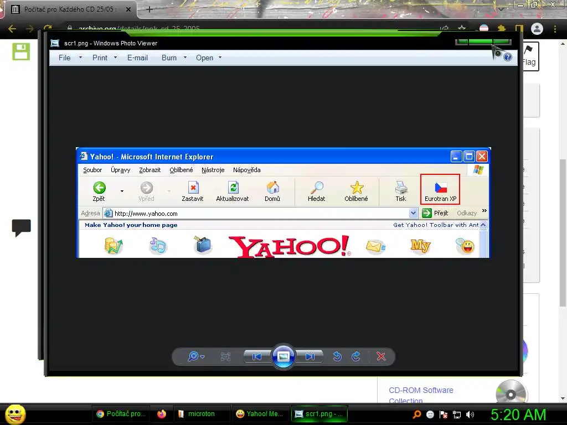Click the orange magnifier tray icon
Viewport: 567px width, 425px height.
coord(417,414)
